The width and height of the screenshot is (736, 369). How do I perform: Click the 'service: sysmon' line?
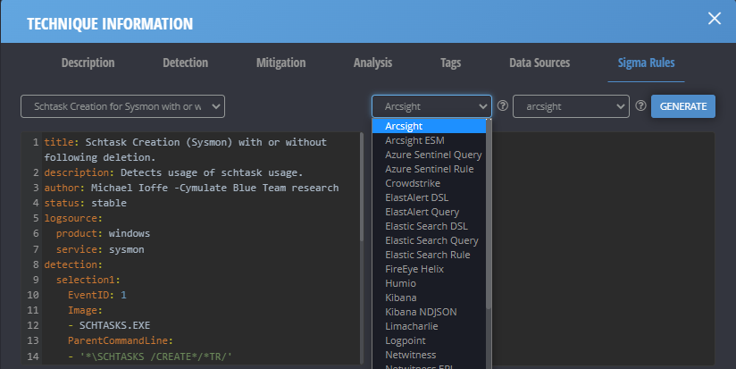100,249
